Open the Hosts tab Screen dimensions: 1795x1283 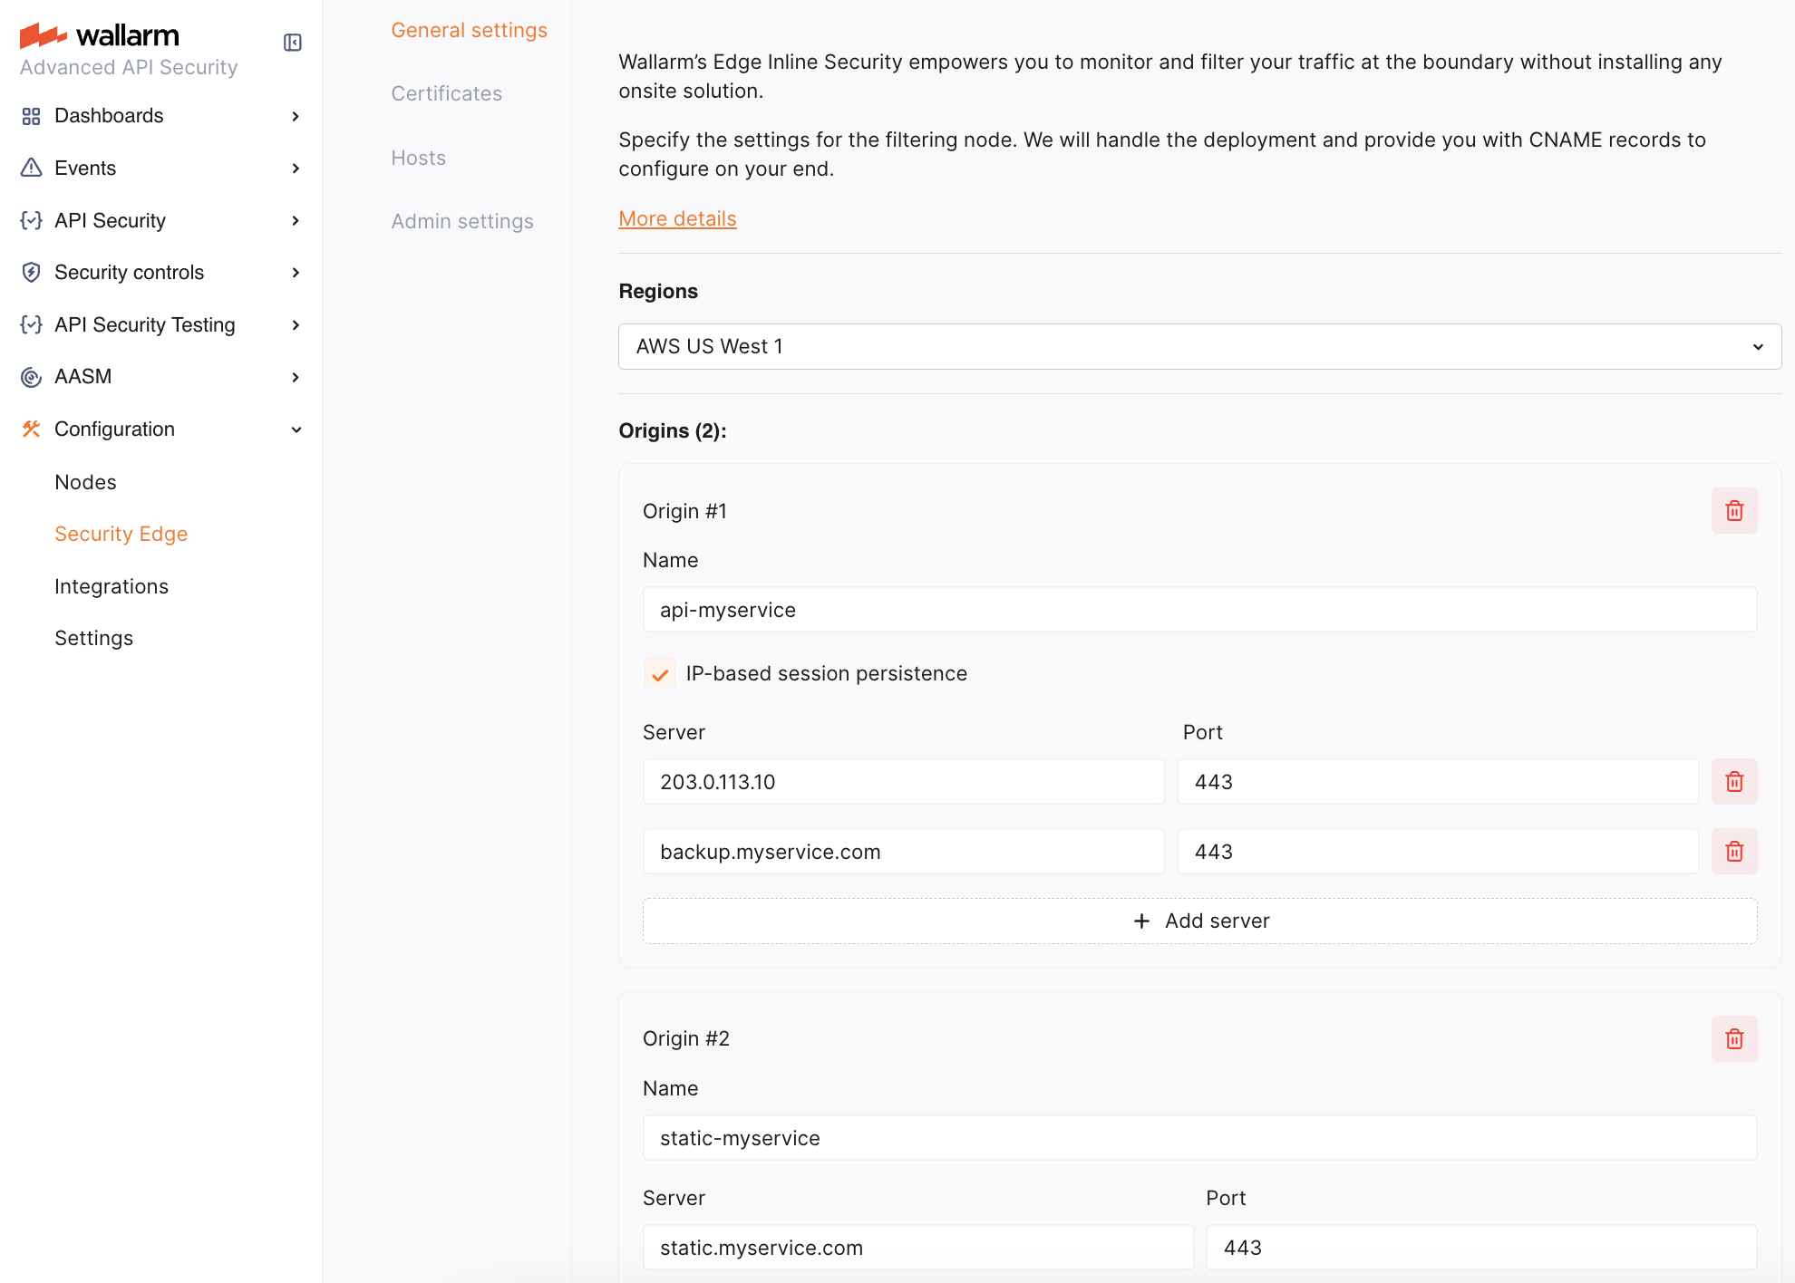pos(418,159)
